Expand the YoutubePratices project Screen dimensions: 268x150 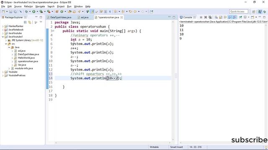click(3, 75)
